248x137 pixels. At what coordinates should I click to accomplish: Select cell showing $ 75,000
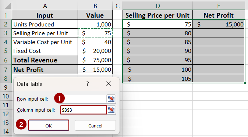pos(95,60)
